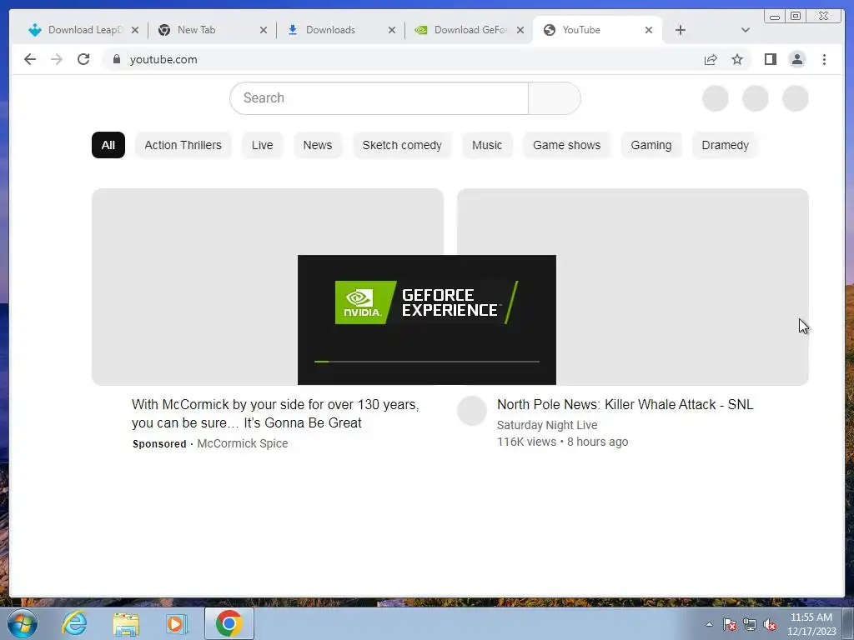Reload the YouTube page
This screenshot has width=854, height=640.
[x=83, y=59]
